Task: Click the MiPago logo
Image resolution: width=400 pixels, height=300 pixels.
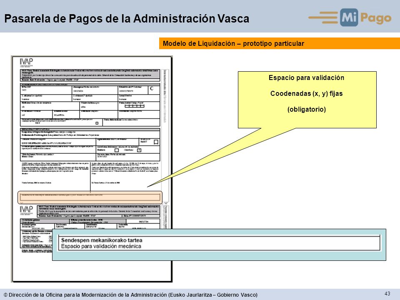Action: pyautogui.click(x=350, y=17)
